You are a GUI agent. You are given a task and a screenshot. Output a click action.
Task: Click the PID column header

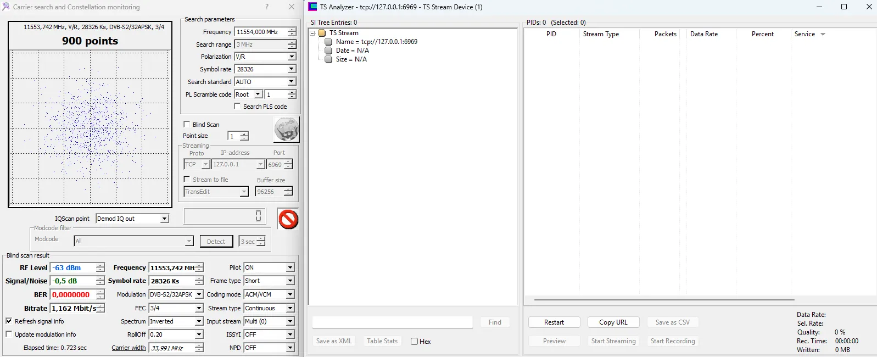[x=551, y=34]
